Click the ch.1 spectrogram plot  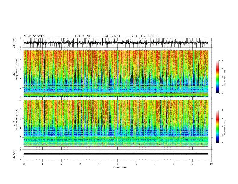pos(116,73)
